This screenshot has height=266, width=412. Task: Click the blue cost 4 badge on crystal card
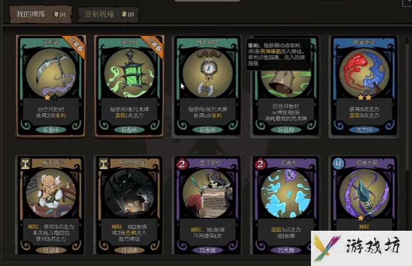(338, 164)
